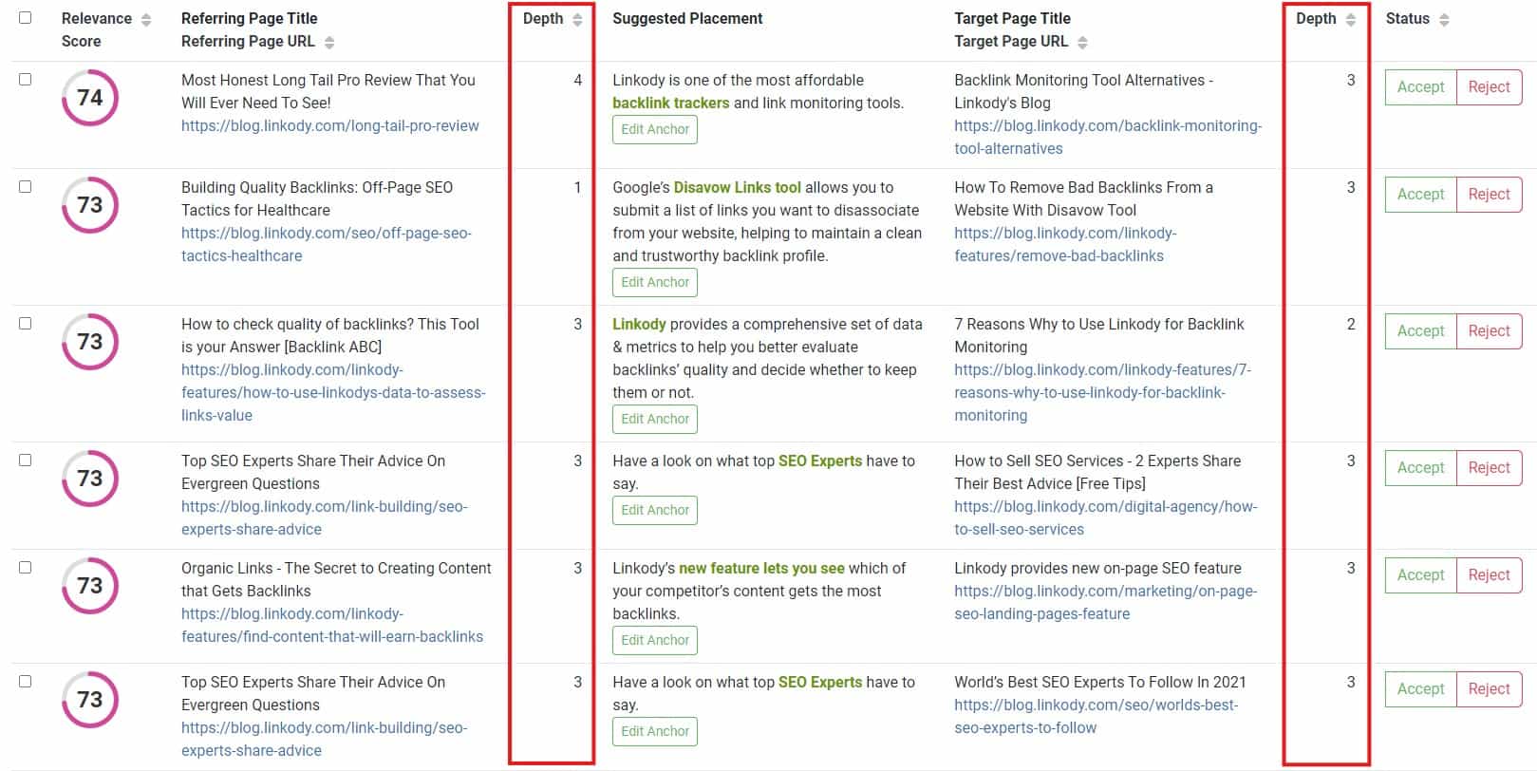1537x771 pixels.
Task: Sort rows by Status
Action: pos(1443,17)
